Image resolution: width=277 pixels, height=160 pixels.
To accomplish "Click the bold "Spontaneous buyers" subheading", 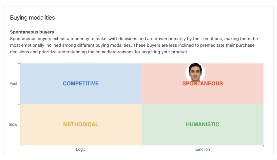I will 32,32.
